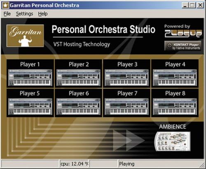Click the Personal Orchestra Studio title
Image resolution: width=206 pixels, height=169 pixels.
103,29
